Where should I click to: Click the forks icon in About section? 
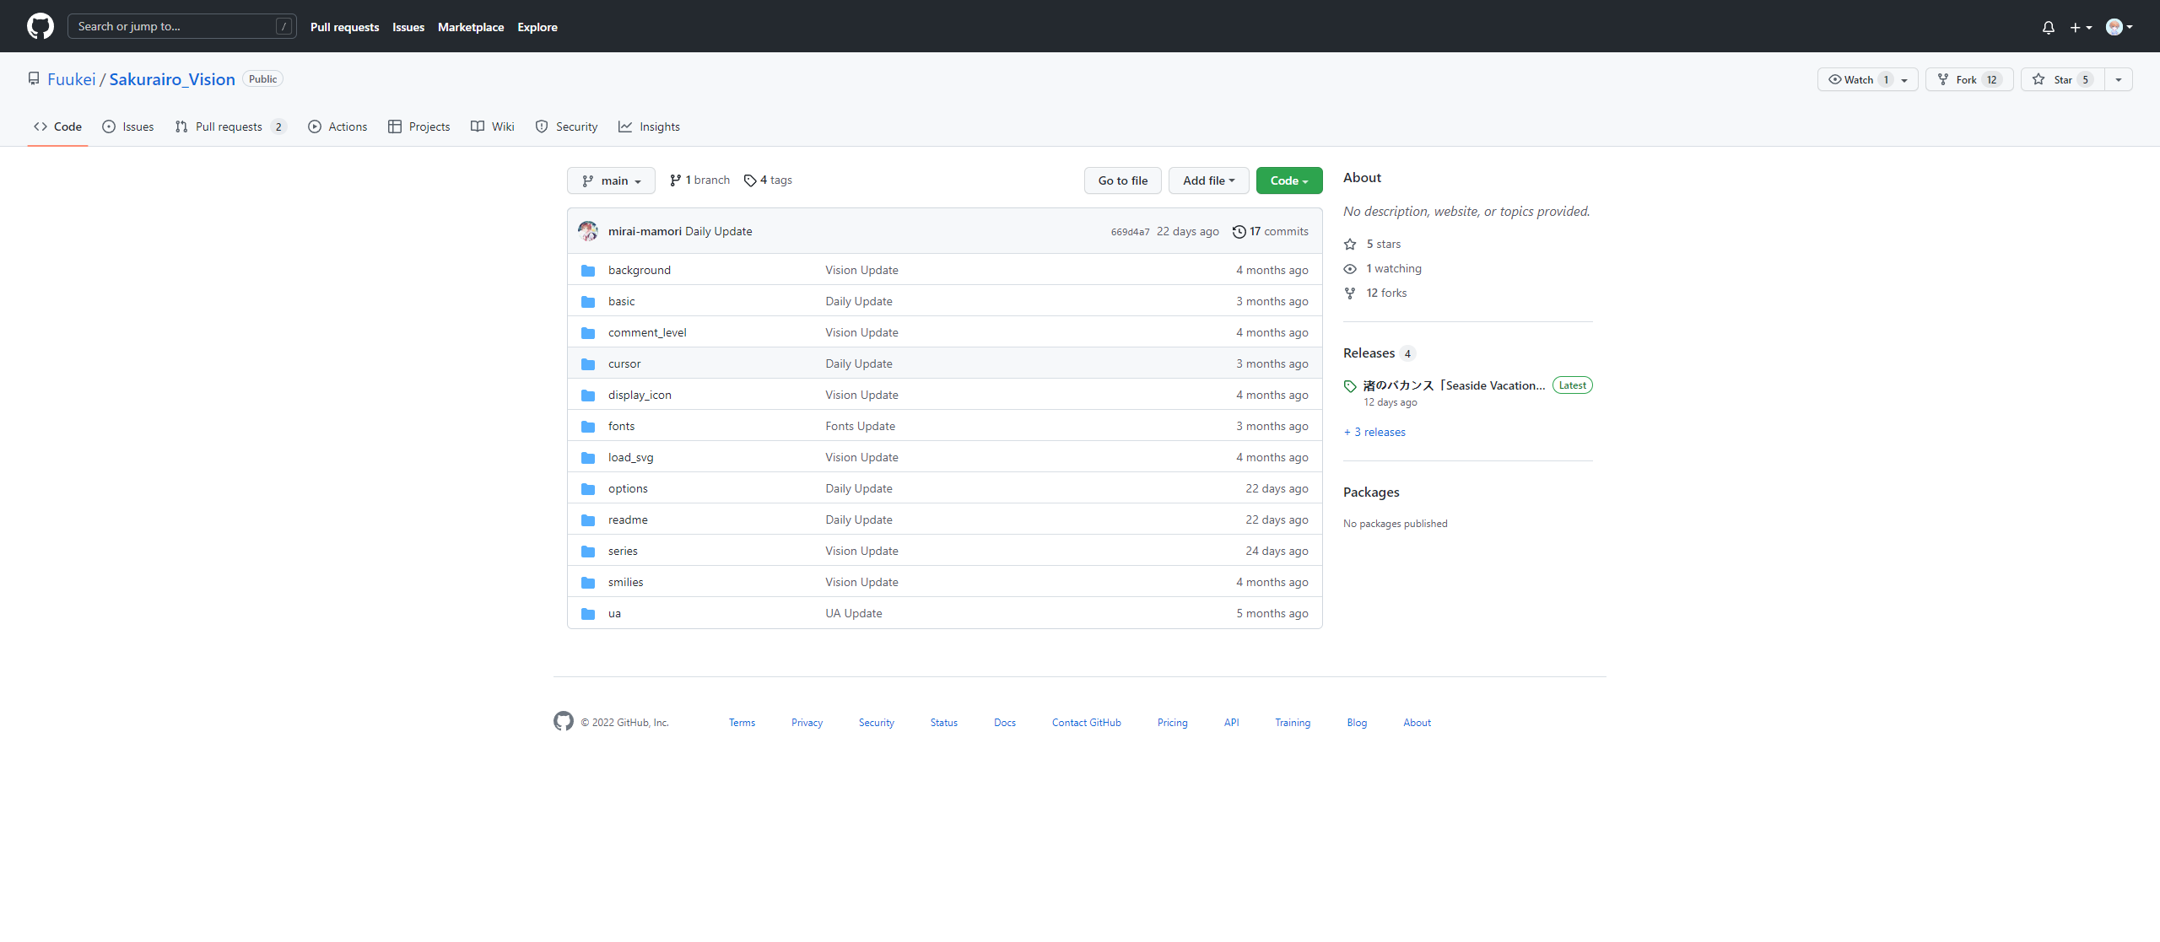pos(1350,293)
